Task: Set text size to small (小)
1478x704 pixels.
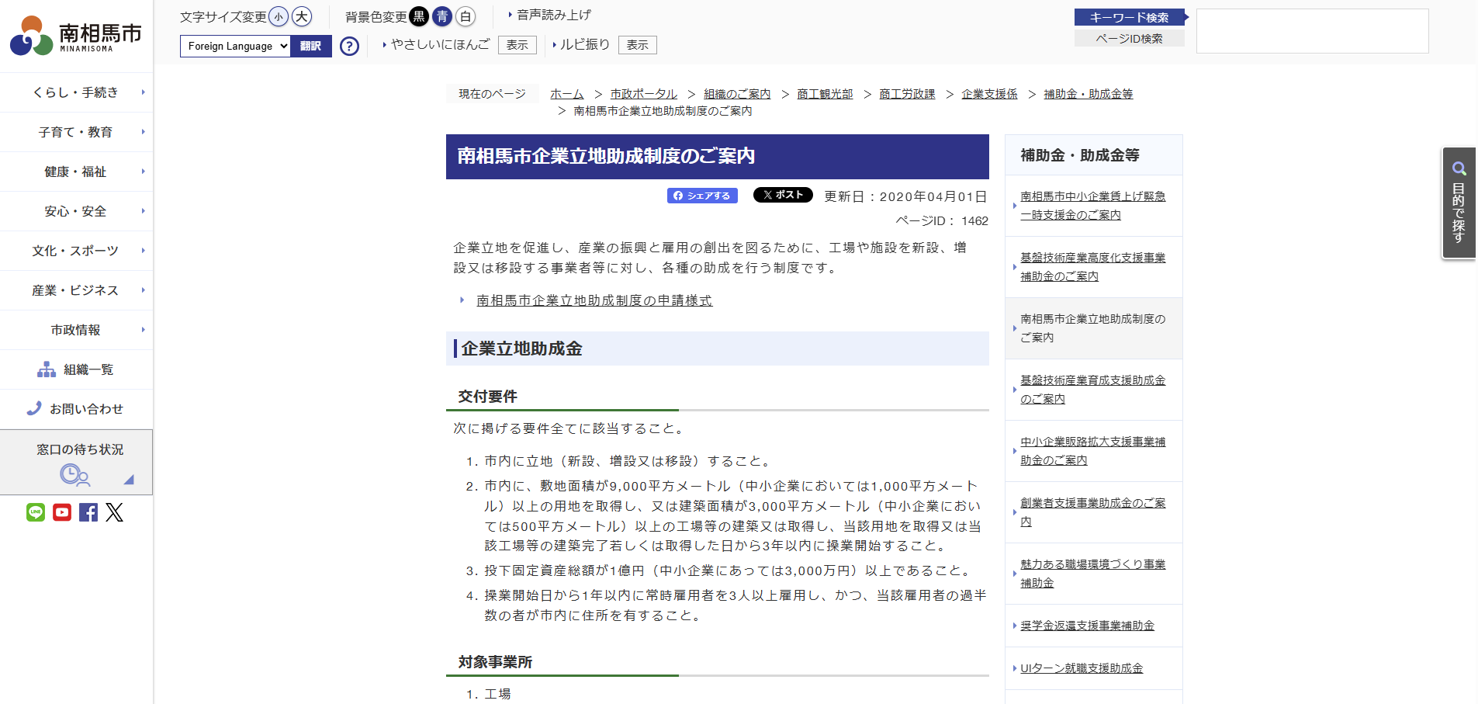Action: click(x=279, y=16)
